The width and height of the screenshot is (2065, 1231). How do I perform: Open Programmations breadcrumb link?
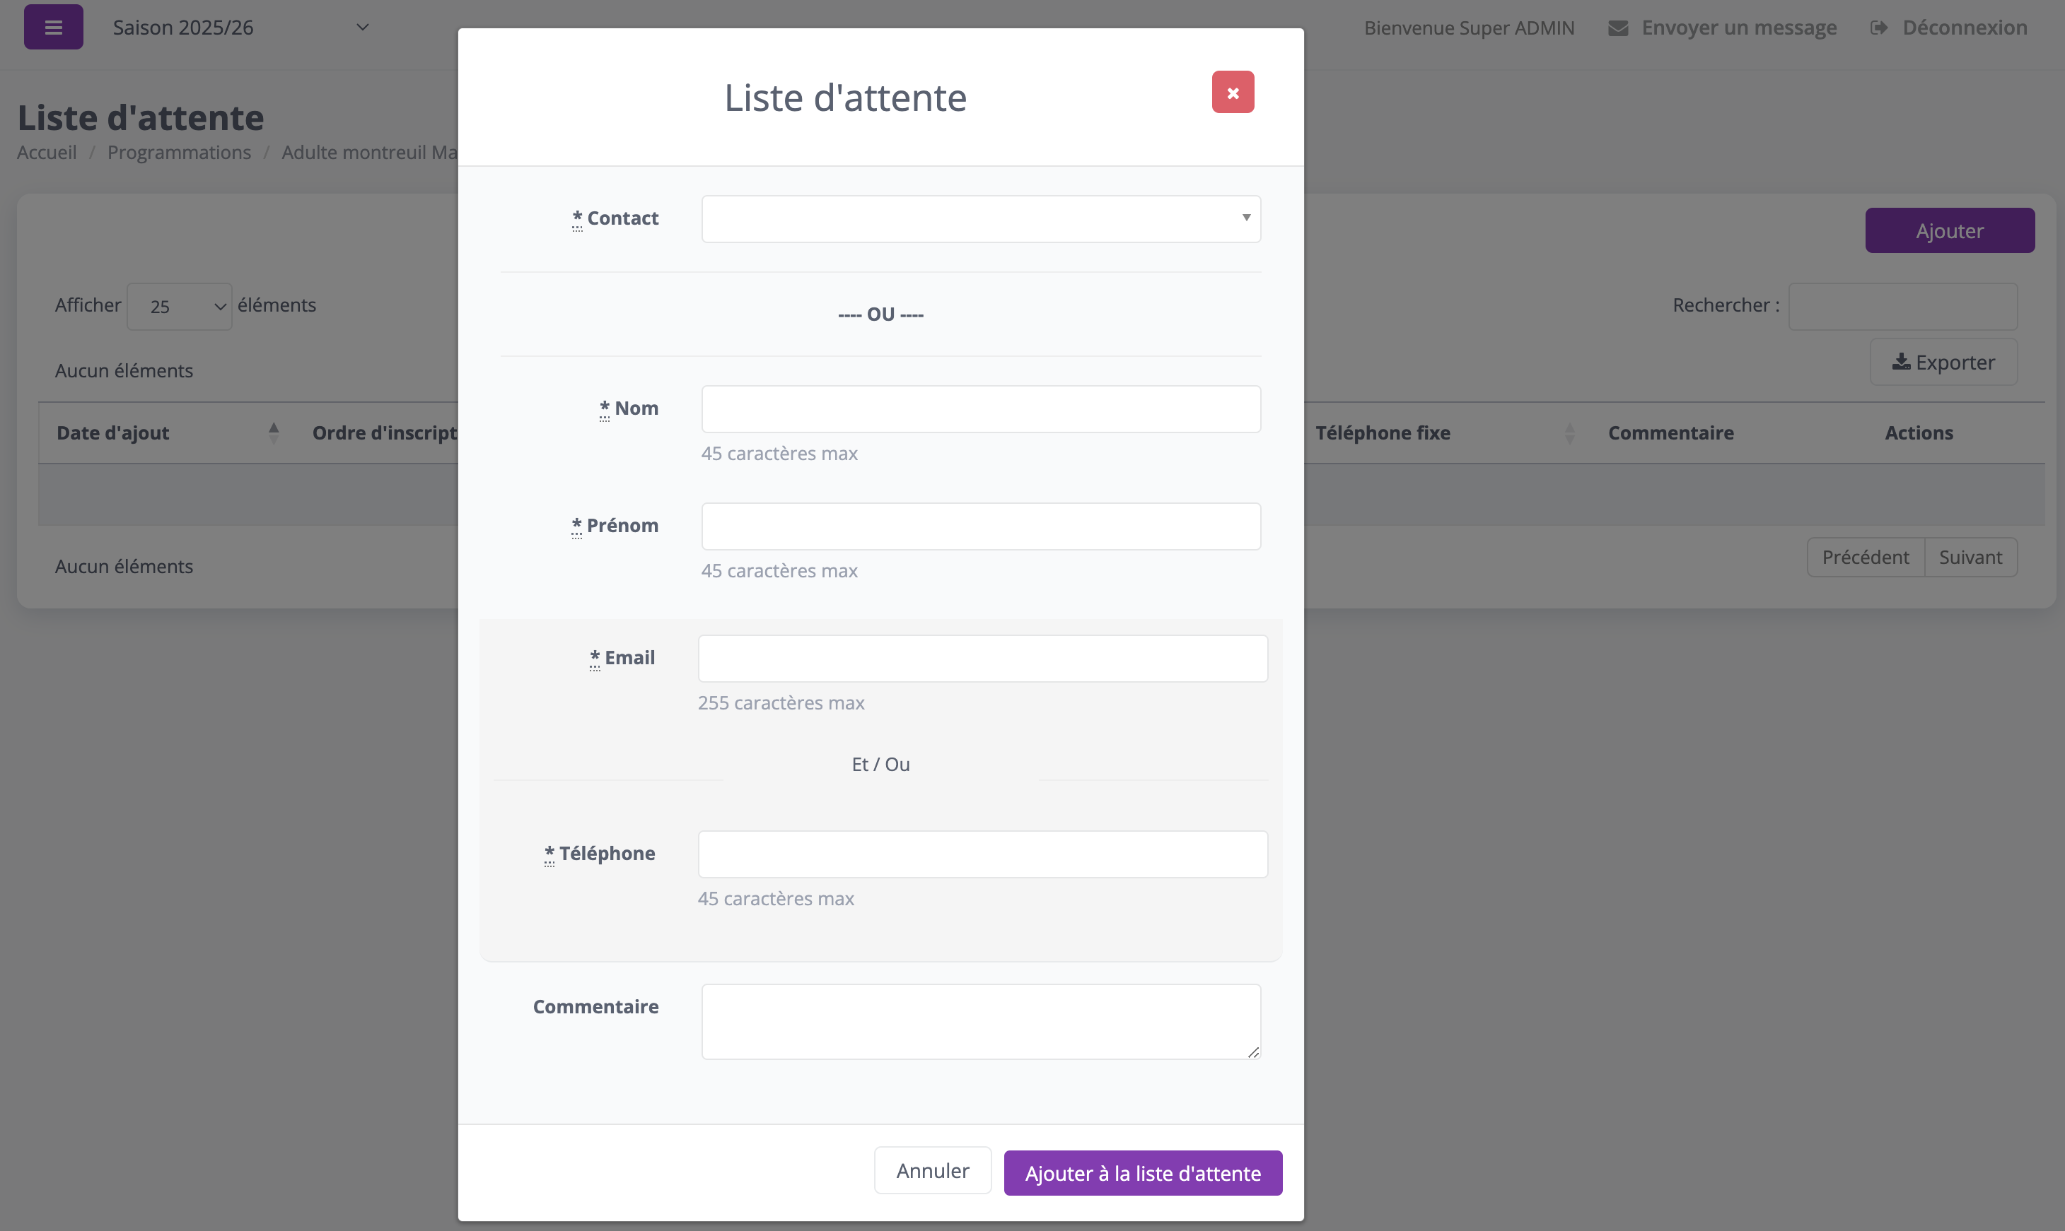[178, 153]
